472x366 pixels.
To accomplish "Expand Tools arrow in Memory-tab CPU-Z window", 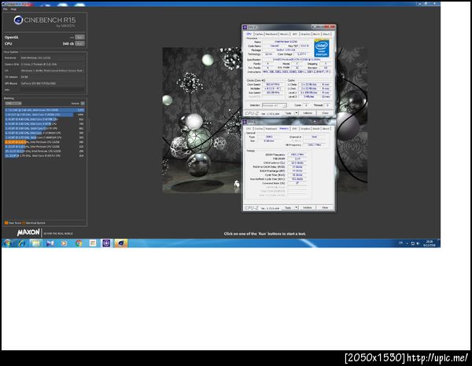I will (297, 207).
